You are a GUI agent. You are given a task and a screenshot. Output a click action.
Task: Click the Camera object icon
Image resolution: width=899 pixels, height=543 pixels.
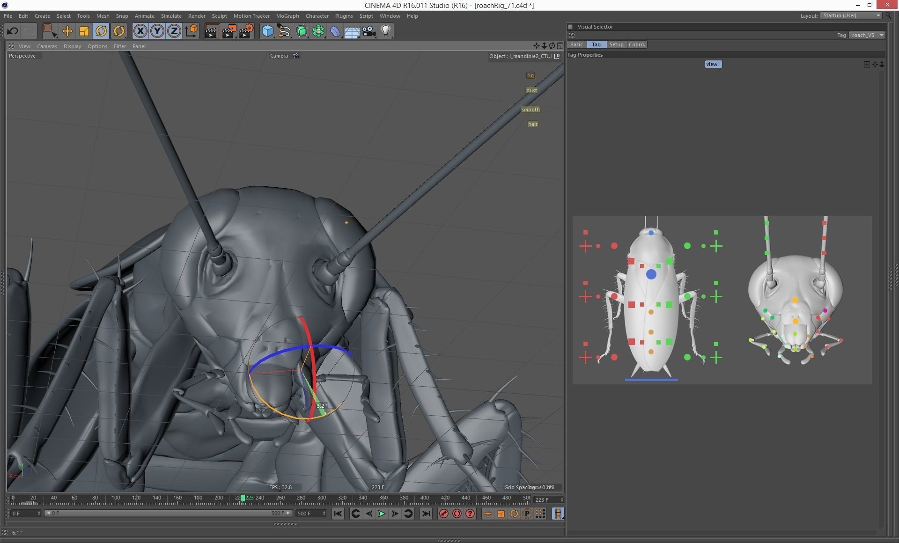click(x=369, y=31)
